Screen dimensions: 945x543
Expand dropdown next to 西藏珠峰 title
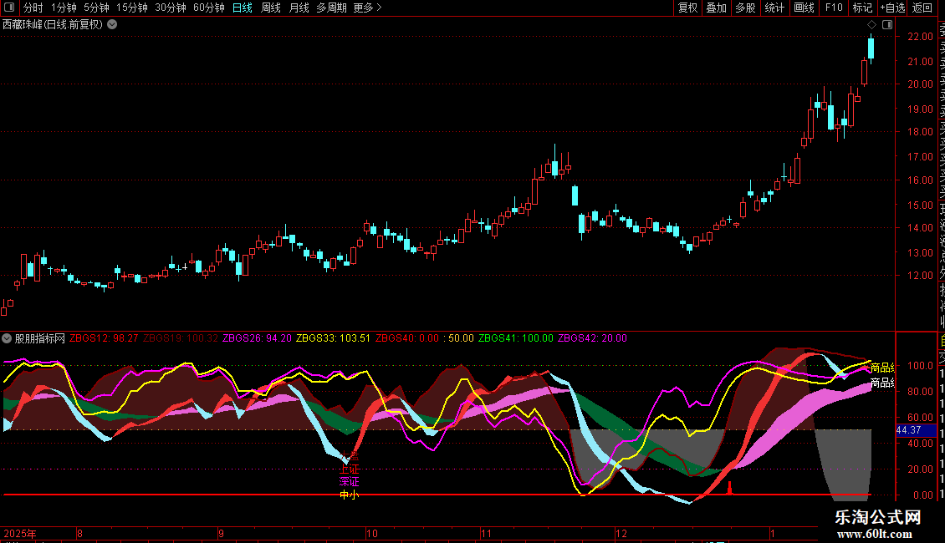pyautogui.click(x=112, y=24)
